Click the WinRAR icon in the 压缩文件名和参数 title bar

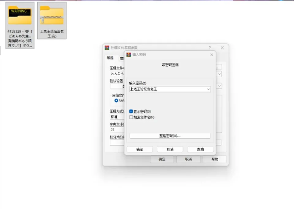coord(107,48)
